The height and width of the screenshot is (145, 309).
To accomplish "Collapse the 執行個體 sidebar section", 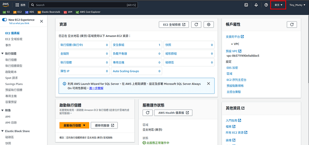I will click(2, 53).
